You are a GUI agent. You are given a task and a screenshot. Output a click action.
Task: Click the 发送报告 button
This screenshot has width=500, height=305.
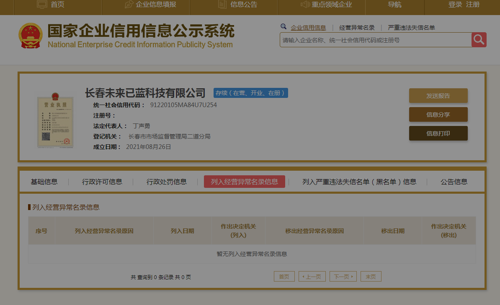tap(438, 96)
